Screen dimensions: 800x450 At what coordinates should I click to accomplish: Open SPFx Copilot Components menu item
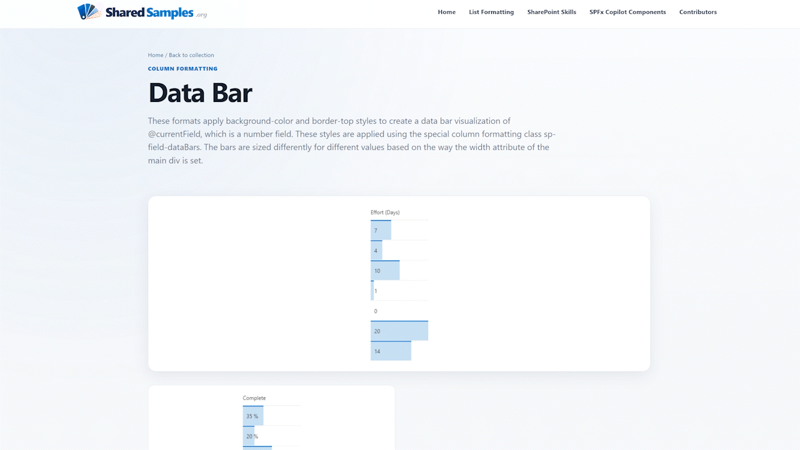tap(627, 12)
